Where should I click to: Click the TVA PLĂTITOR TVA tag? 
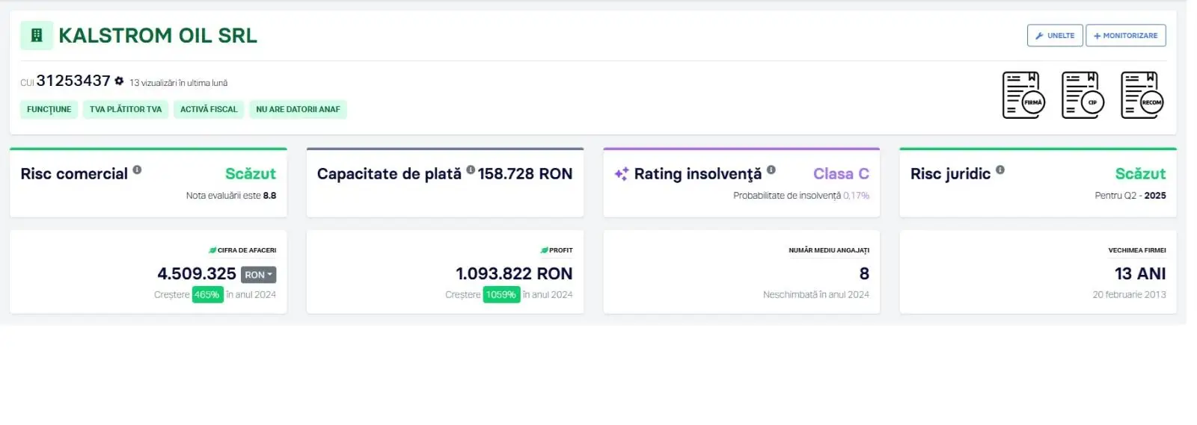click(126, 110)
